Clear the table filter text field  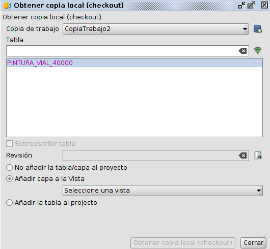pyautogui.click(x=242, y=51)
